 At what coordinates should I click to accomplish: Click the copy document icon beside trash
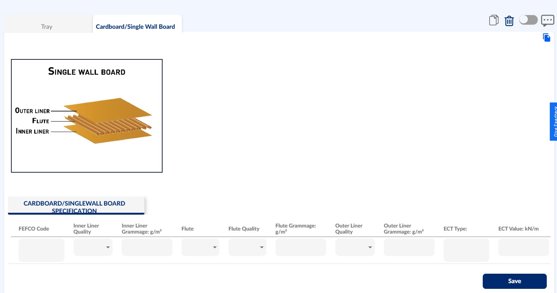[x=494, y=20]
